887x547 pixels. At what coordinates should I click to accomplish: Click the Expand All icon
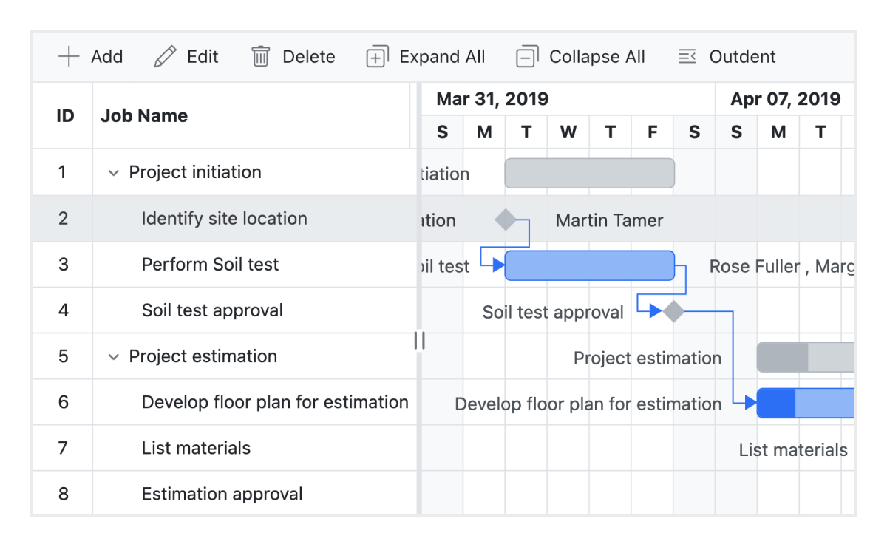376,56
